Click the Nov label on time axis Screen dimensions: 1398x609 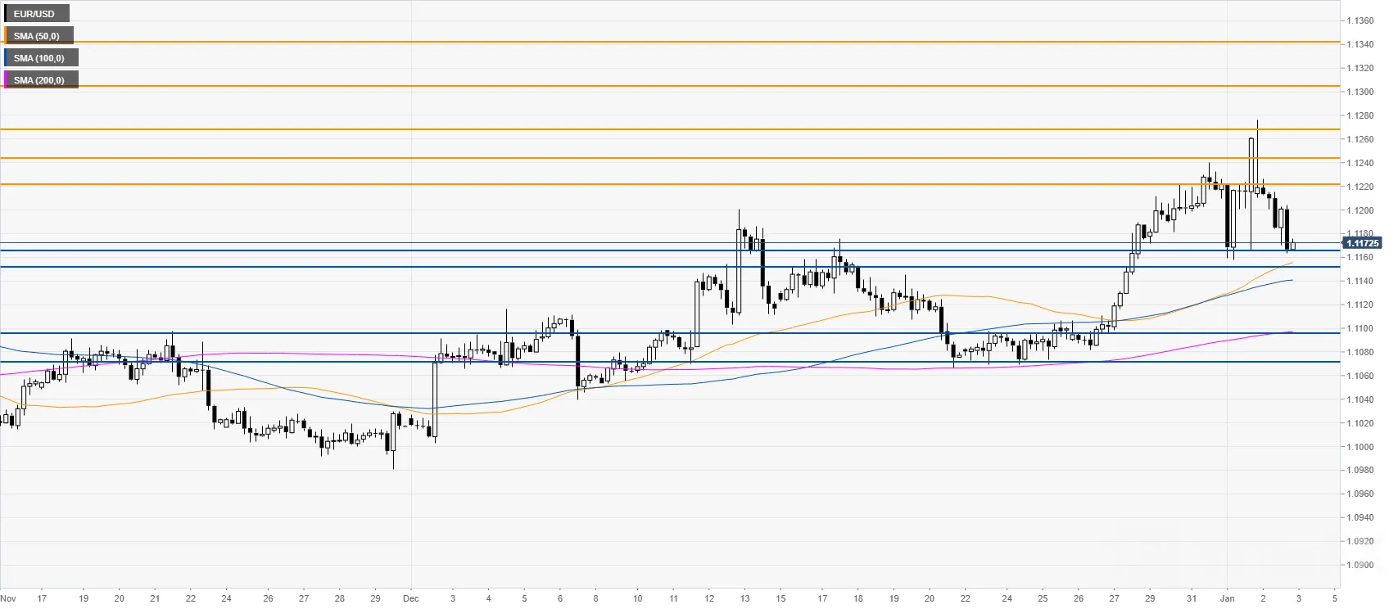click(x=8, y=598)
